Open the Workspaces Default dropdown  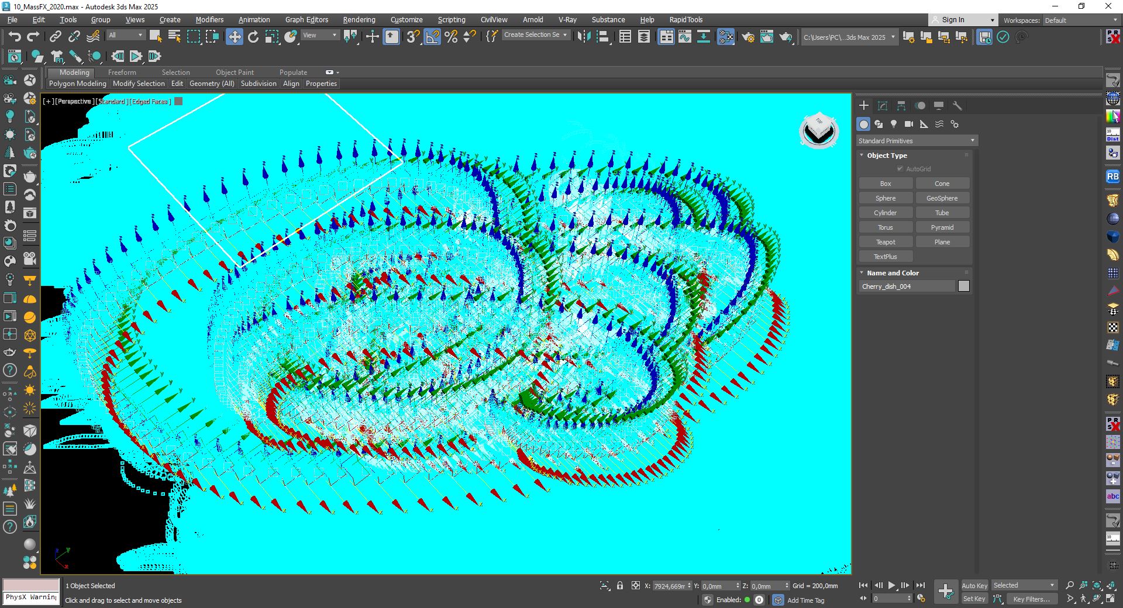click(x=1081, y=20)
